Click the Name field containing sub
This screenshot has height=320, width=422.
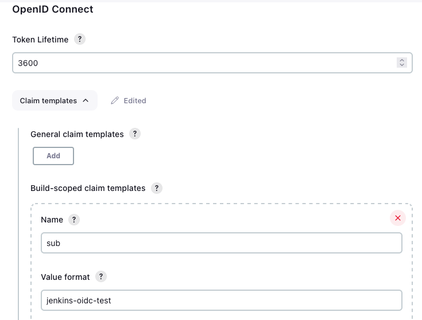221,243
